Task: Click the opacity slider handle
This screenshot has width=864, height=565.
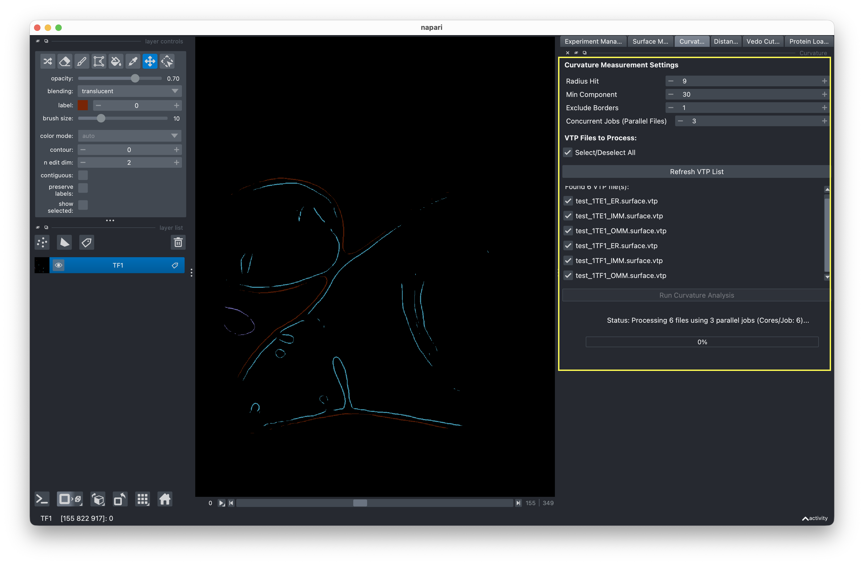Action: point(135,79)
